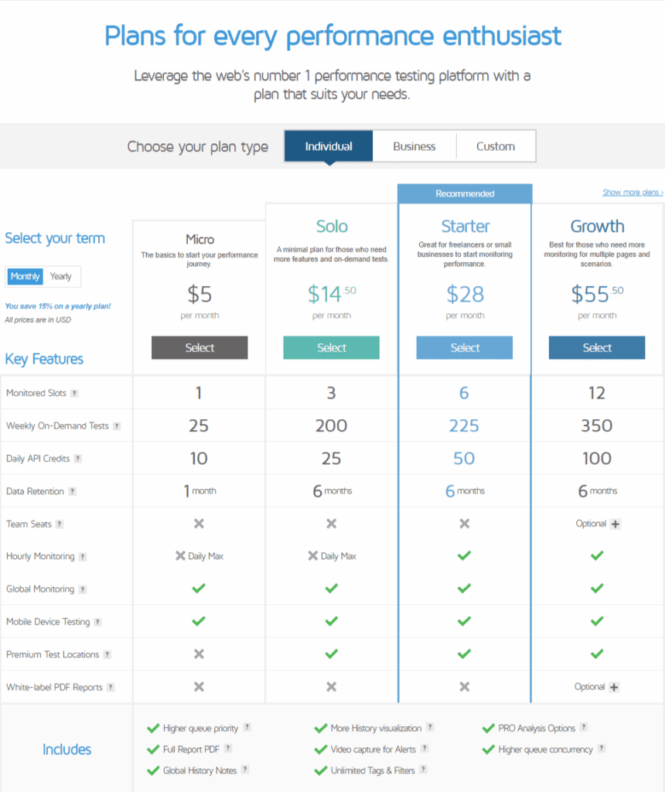Switch billing term to Yearly
Screen dimensions: 665x792
click(x=61, y=276)
